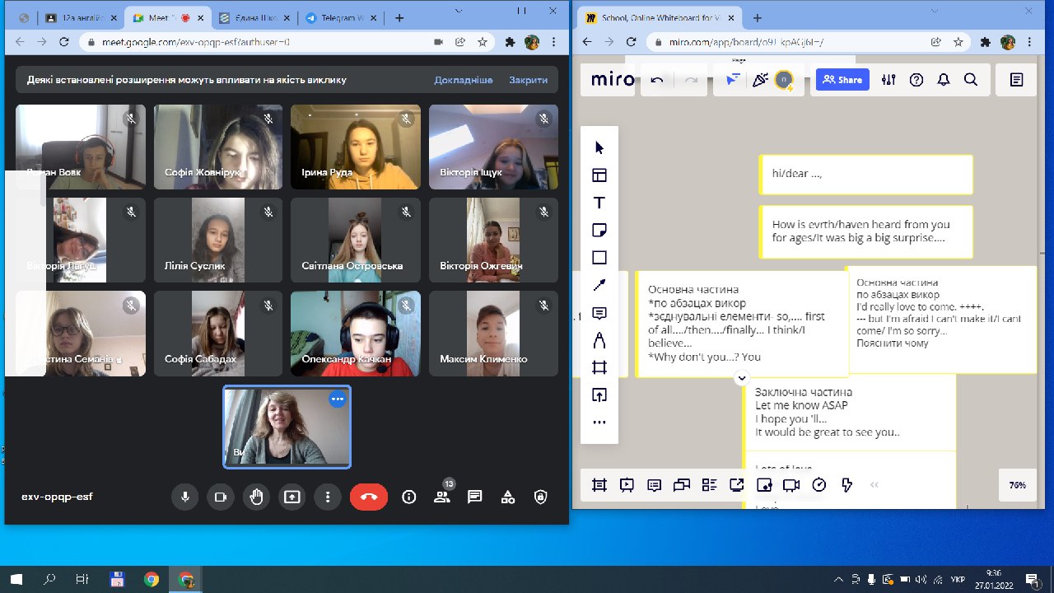
Task: Select Ірина Руда video tile
Action: tap(356, 147)
